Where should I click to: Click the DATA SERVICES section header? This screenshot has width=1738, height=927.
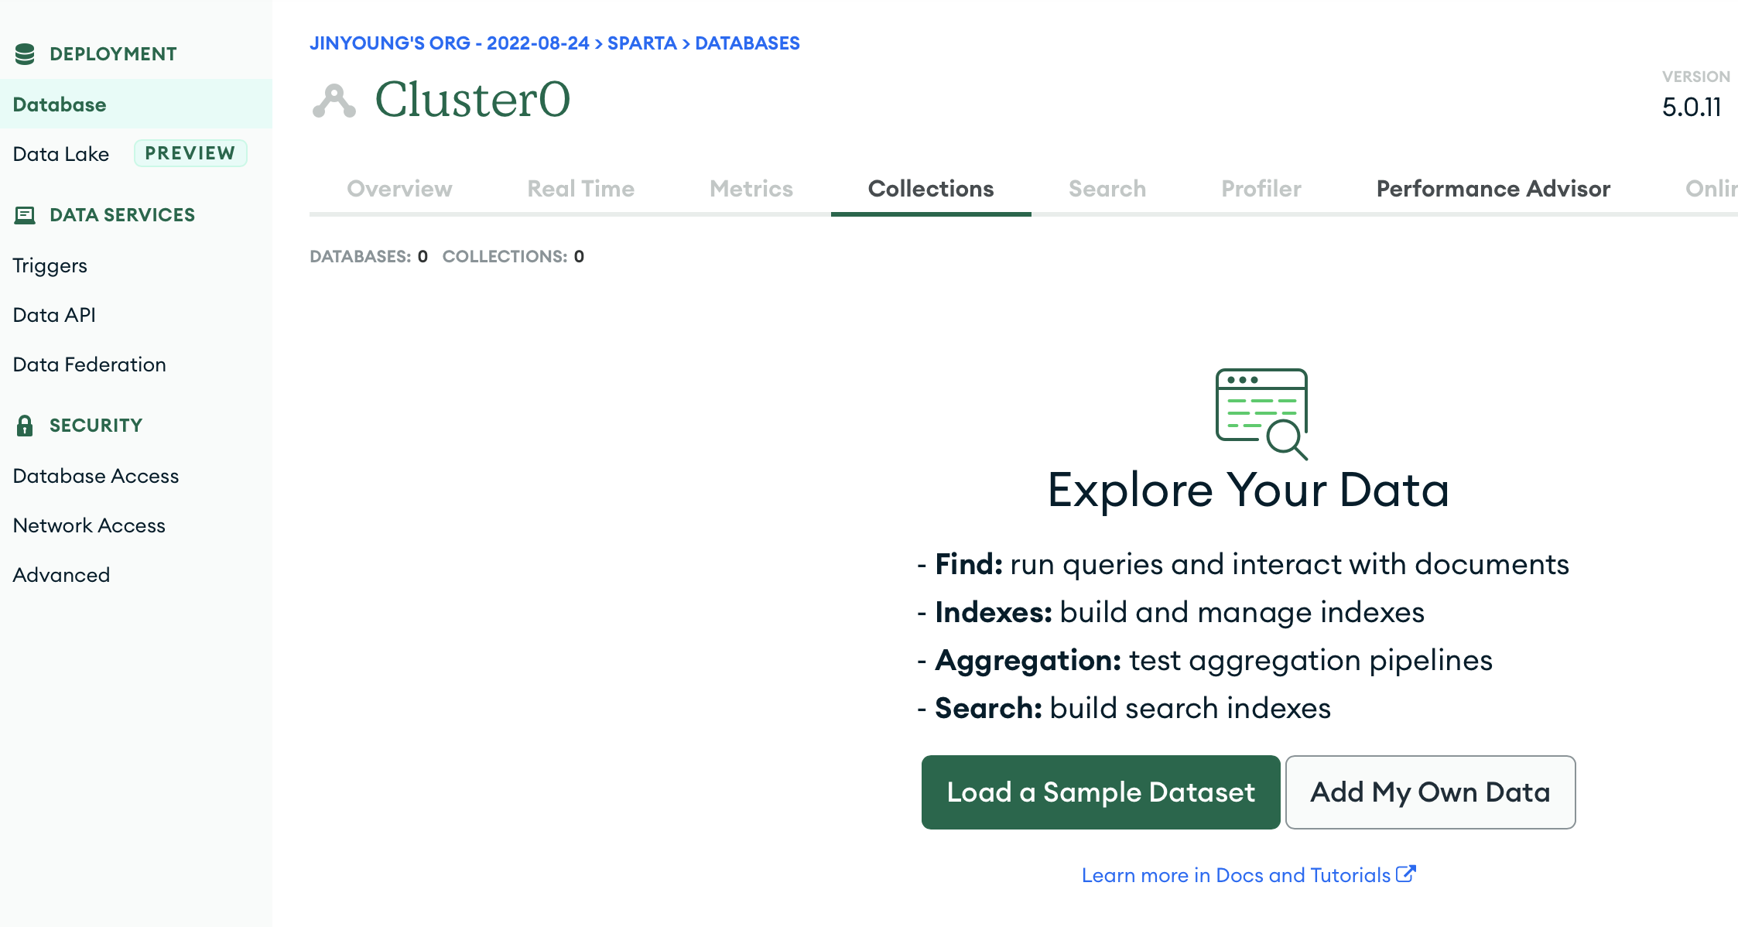pos(122,215)
